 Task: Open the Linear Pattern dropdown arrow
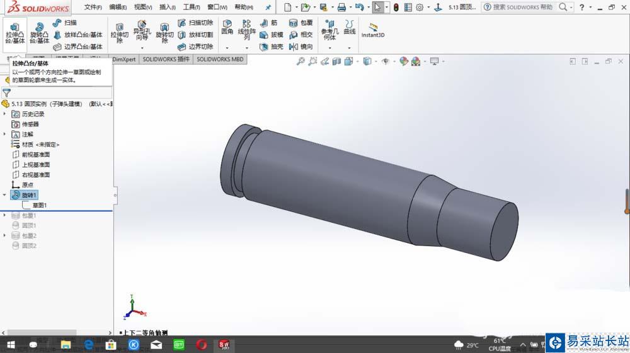[x=247, y=48]
